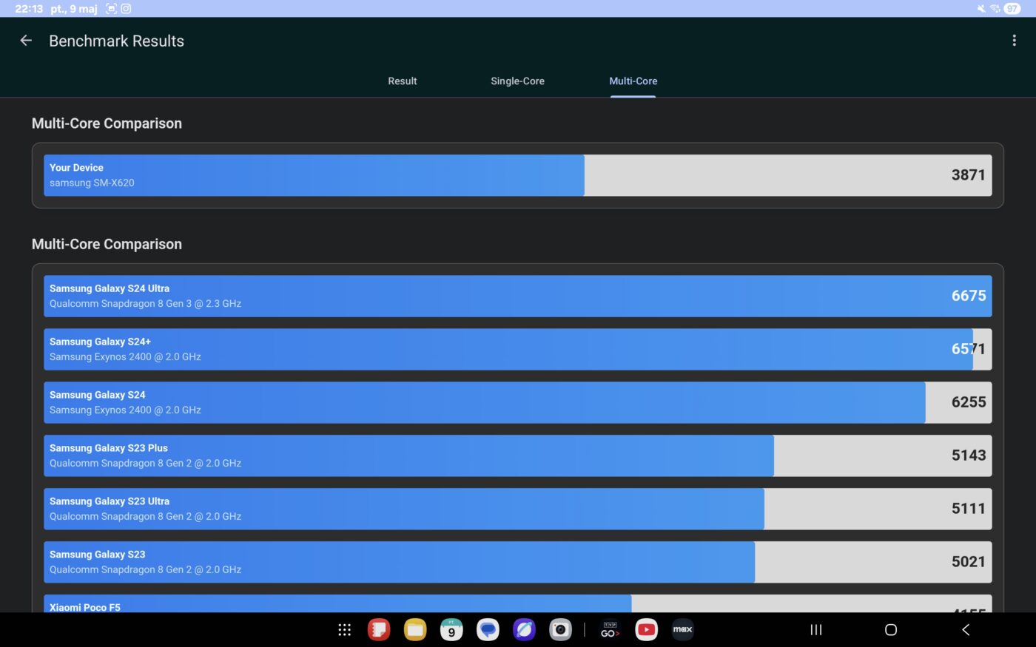This screenshot has width=1036, height=647.
Task: Click the score 5143
Action: 969,455
